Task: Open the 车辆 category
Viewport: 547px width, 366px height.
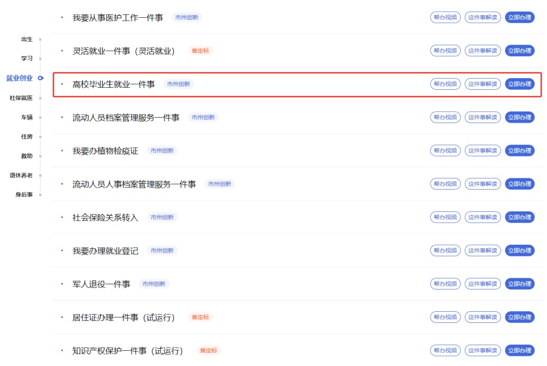Action: (27, 117)
